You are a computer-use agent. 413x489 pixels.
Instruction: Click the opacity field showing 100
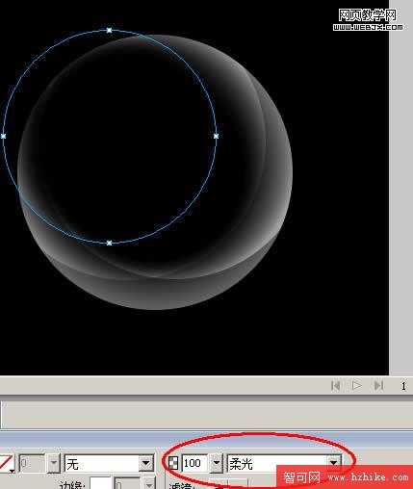194,463
